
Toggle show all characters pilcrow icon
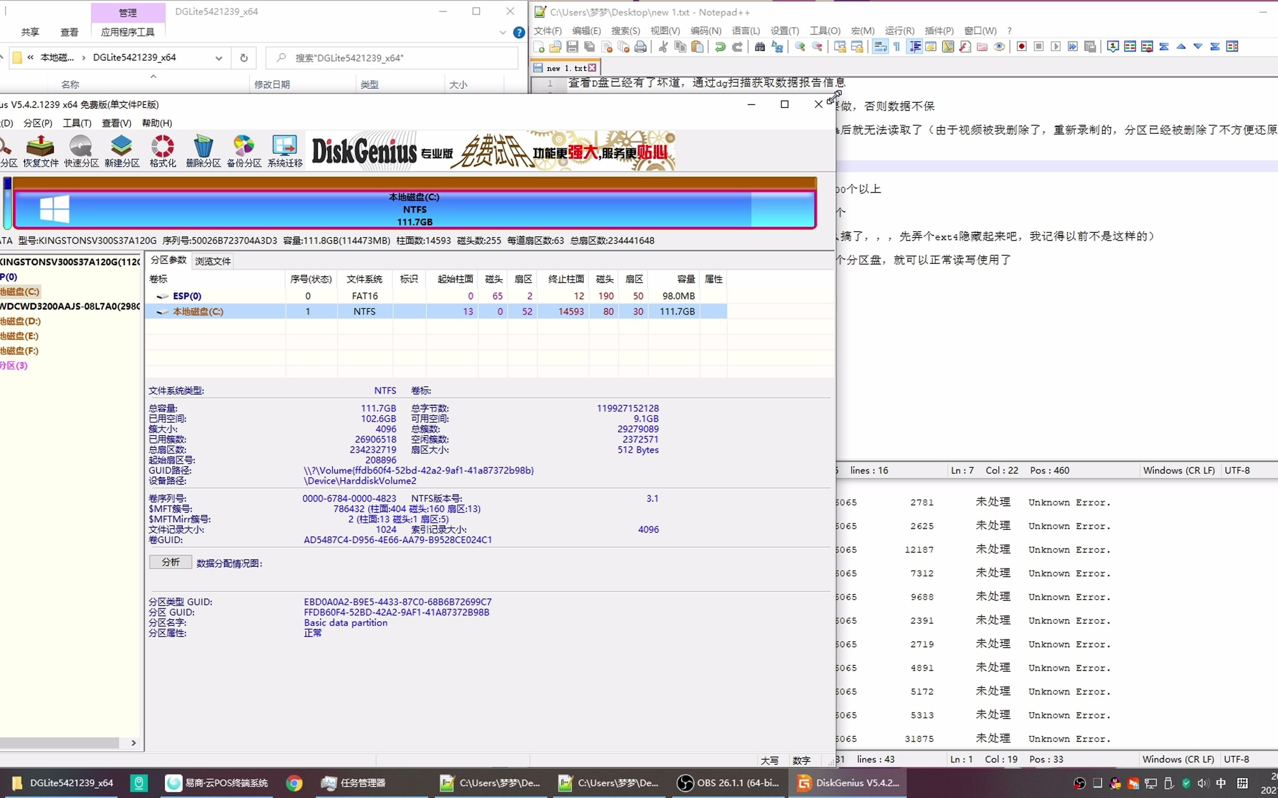897,47
